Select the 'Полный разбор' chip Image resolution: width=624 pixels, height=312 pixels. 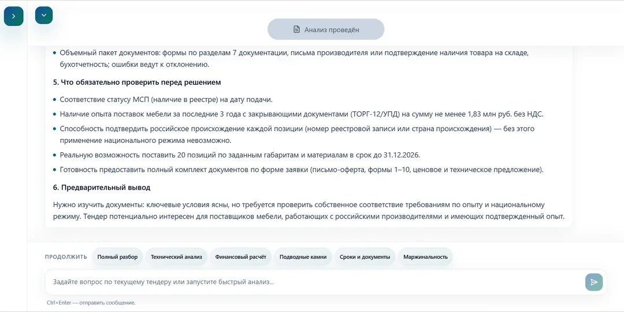click(117, 257)
